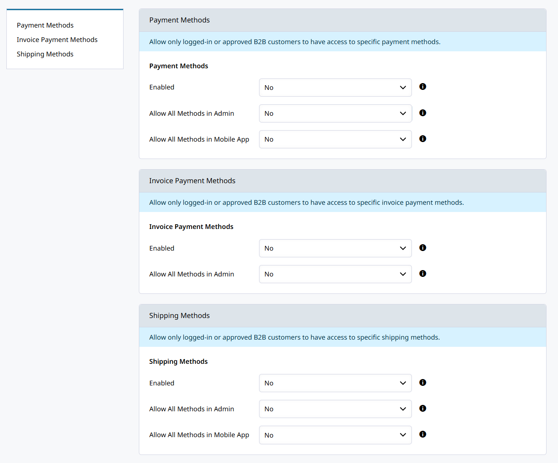The height and width of the screenshot is (463, 558).
Task: Click info icon for Payment Allow All Methods in Admin
Action: pos(423,113)
